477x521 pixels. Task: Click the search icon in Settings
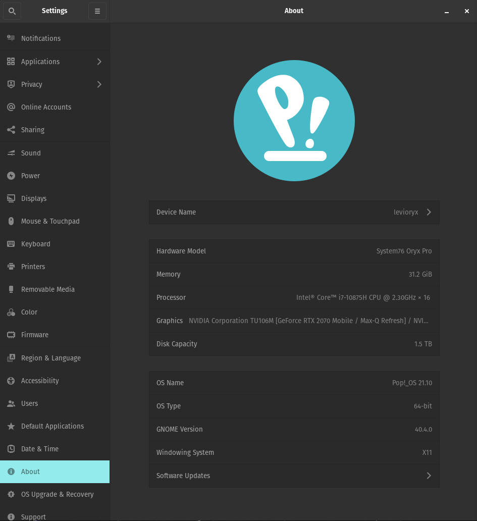click(x=12, y=11)
